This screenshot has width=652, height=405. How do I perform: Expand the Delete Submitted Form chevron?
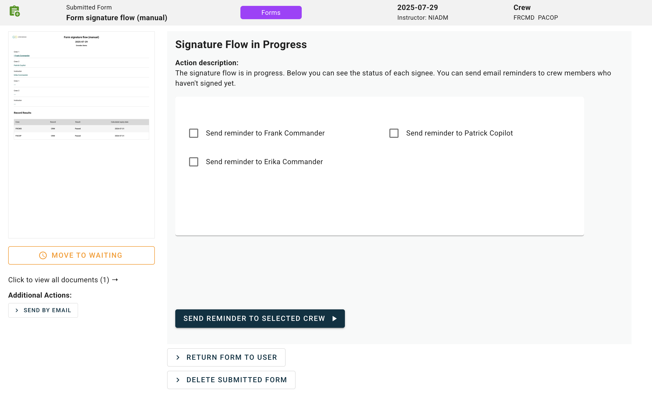coord(178,380)
